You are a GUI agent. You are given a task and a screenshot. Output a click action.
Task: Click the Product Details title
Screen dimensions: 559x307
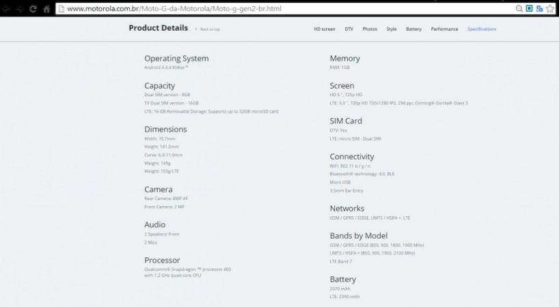[159, 28]
